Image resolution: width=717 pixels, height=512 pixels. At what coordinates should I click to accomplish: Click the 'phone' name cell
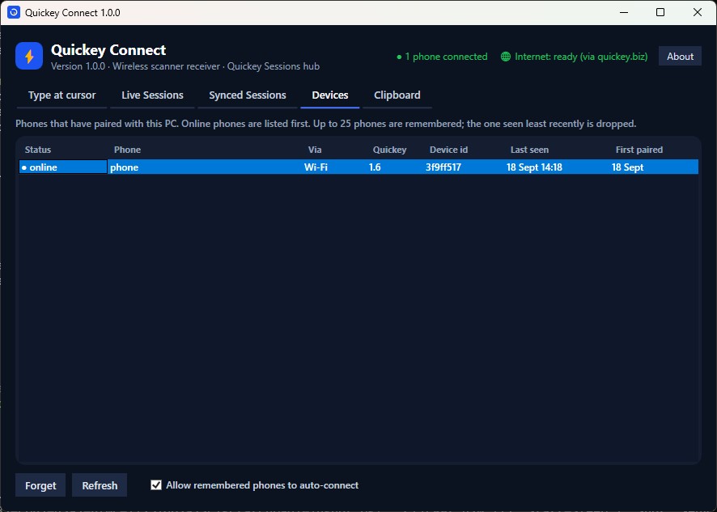click(x=205, y=167)
